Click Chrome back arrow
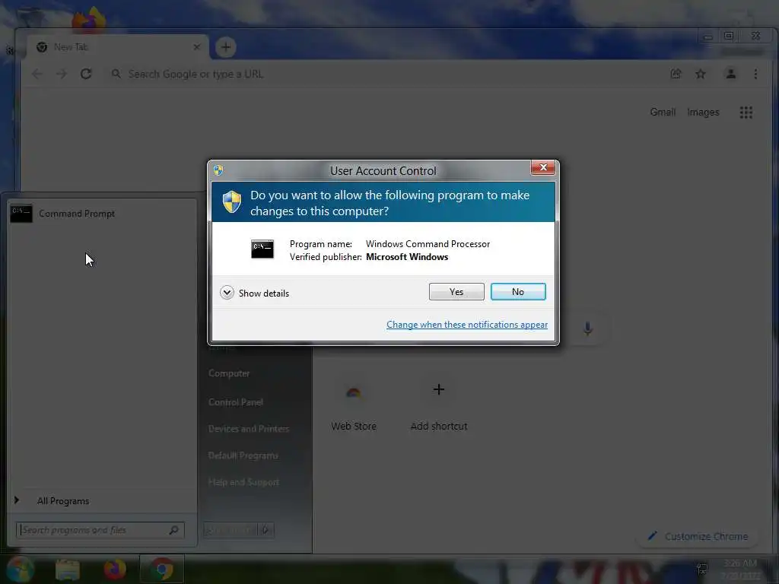The width and height of the screenshot is (779, 584). [37, 74]
